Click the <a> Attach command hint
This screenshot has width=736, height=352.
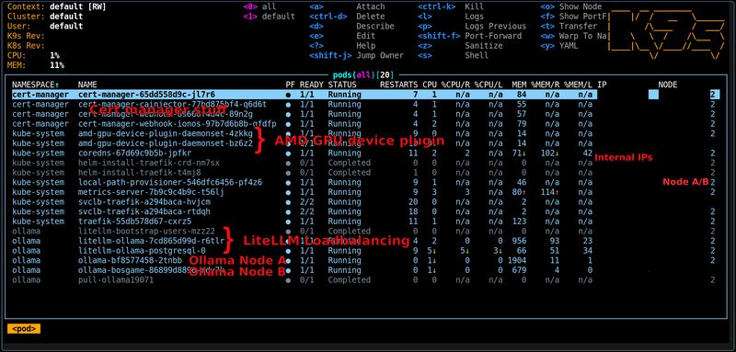pyautogui.click(x=347, y=7)
